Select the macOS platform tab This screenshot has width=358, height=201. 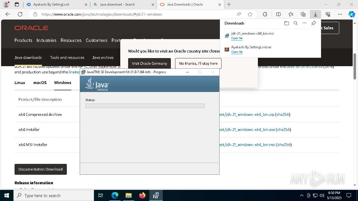point(40,83)
